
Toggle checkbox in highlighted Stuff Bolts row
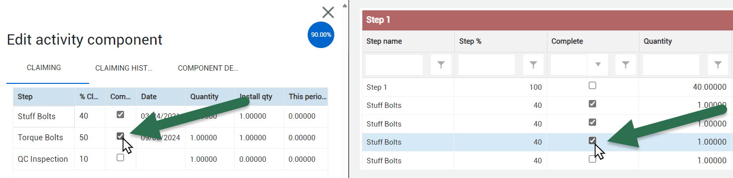coord(593,141)
